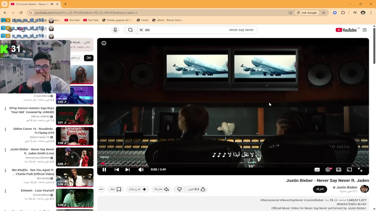Pause the playing video
376x211 pixels.
tap(104, 169)
